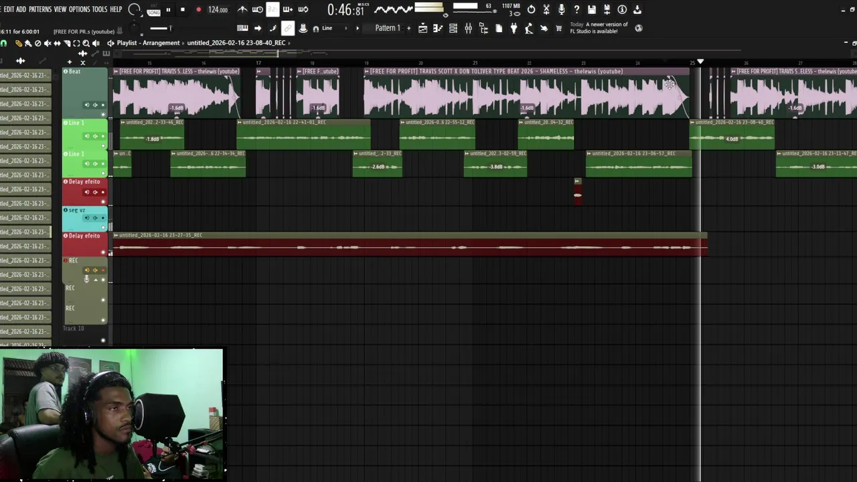Open the plugin picker plug icon
The height and width of the screenshot is (482, 857).
point(514,28)
